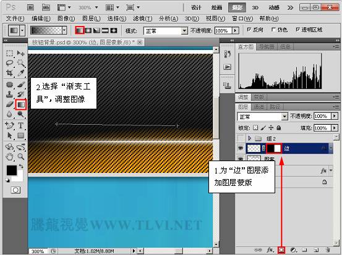The width and height of the screenshot is (342, 255).
Task: Choose the radial gradient style
Action: pyautogui.click(x=88, y=30)
